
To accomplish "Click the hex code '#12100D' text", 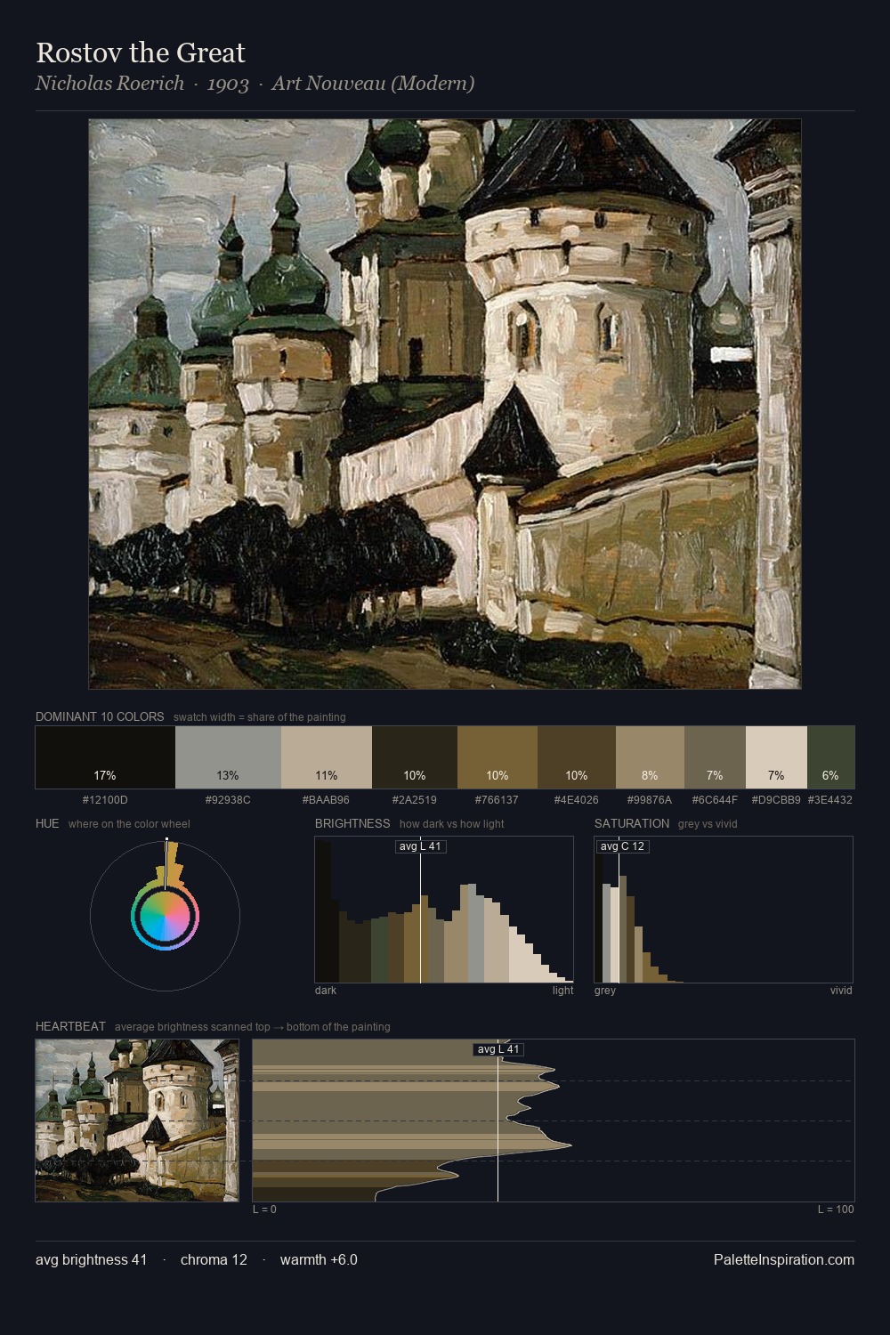I will (105, 799).
